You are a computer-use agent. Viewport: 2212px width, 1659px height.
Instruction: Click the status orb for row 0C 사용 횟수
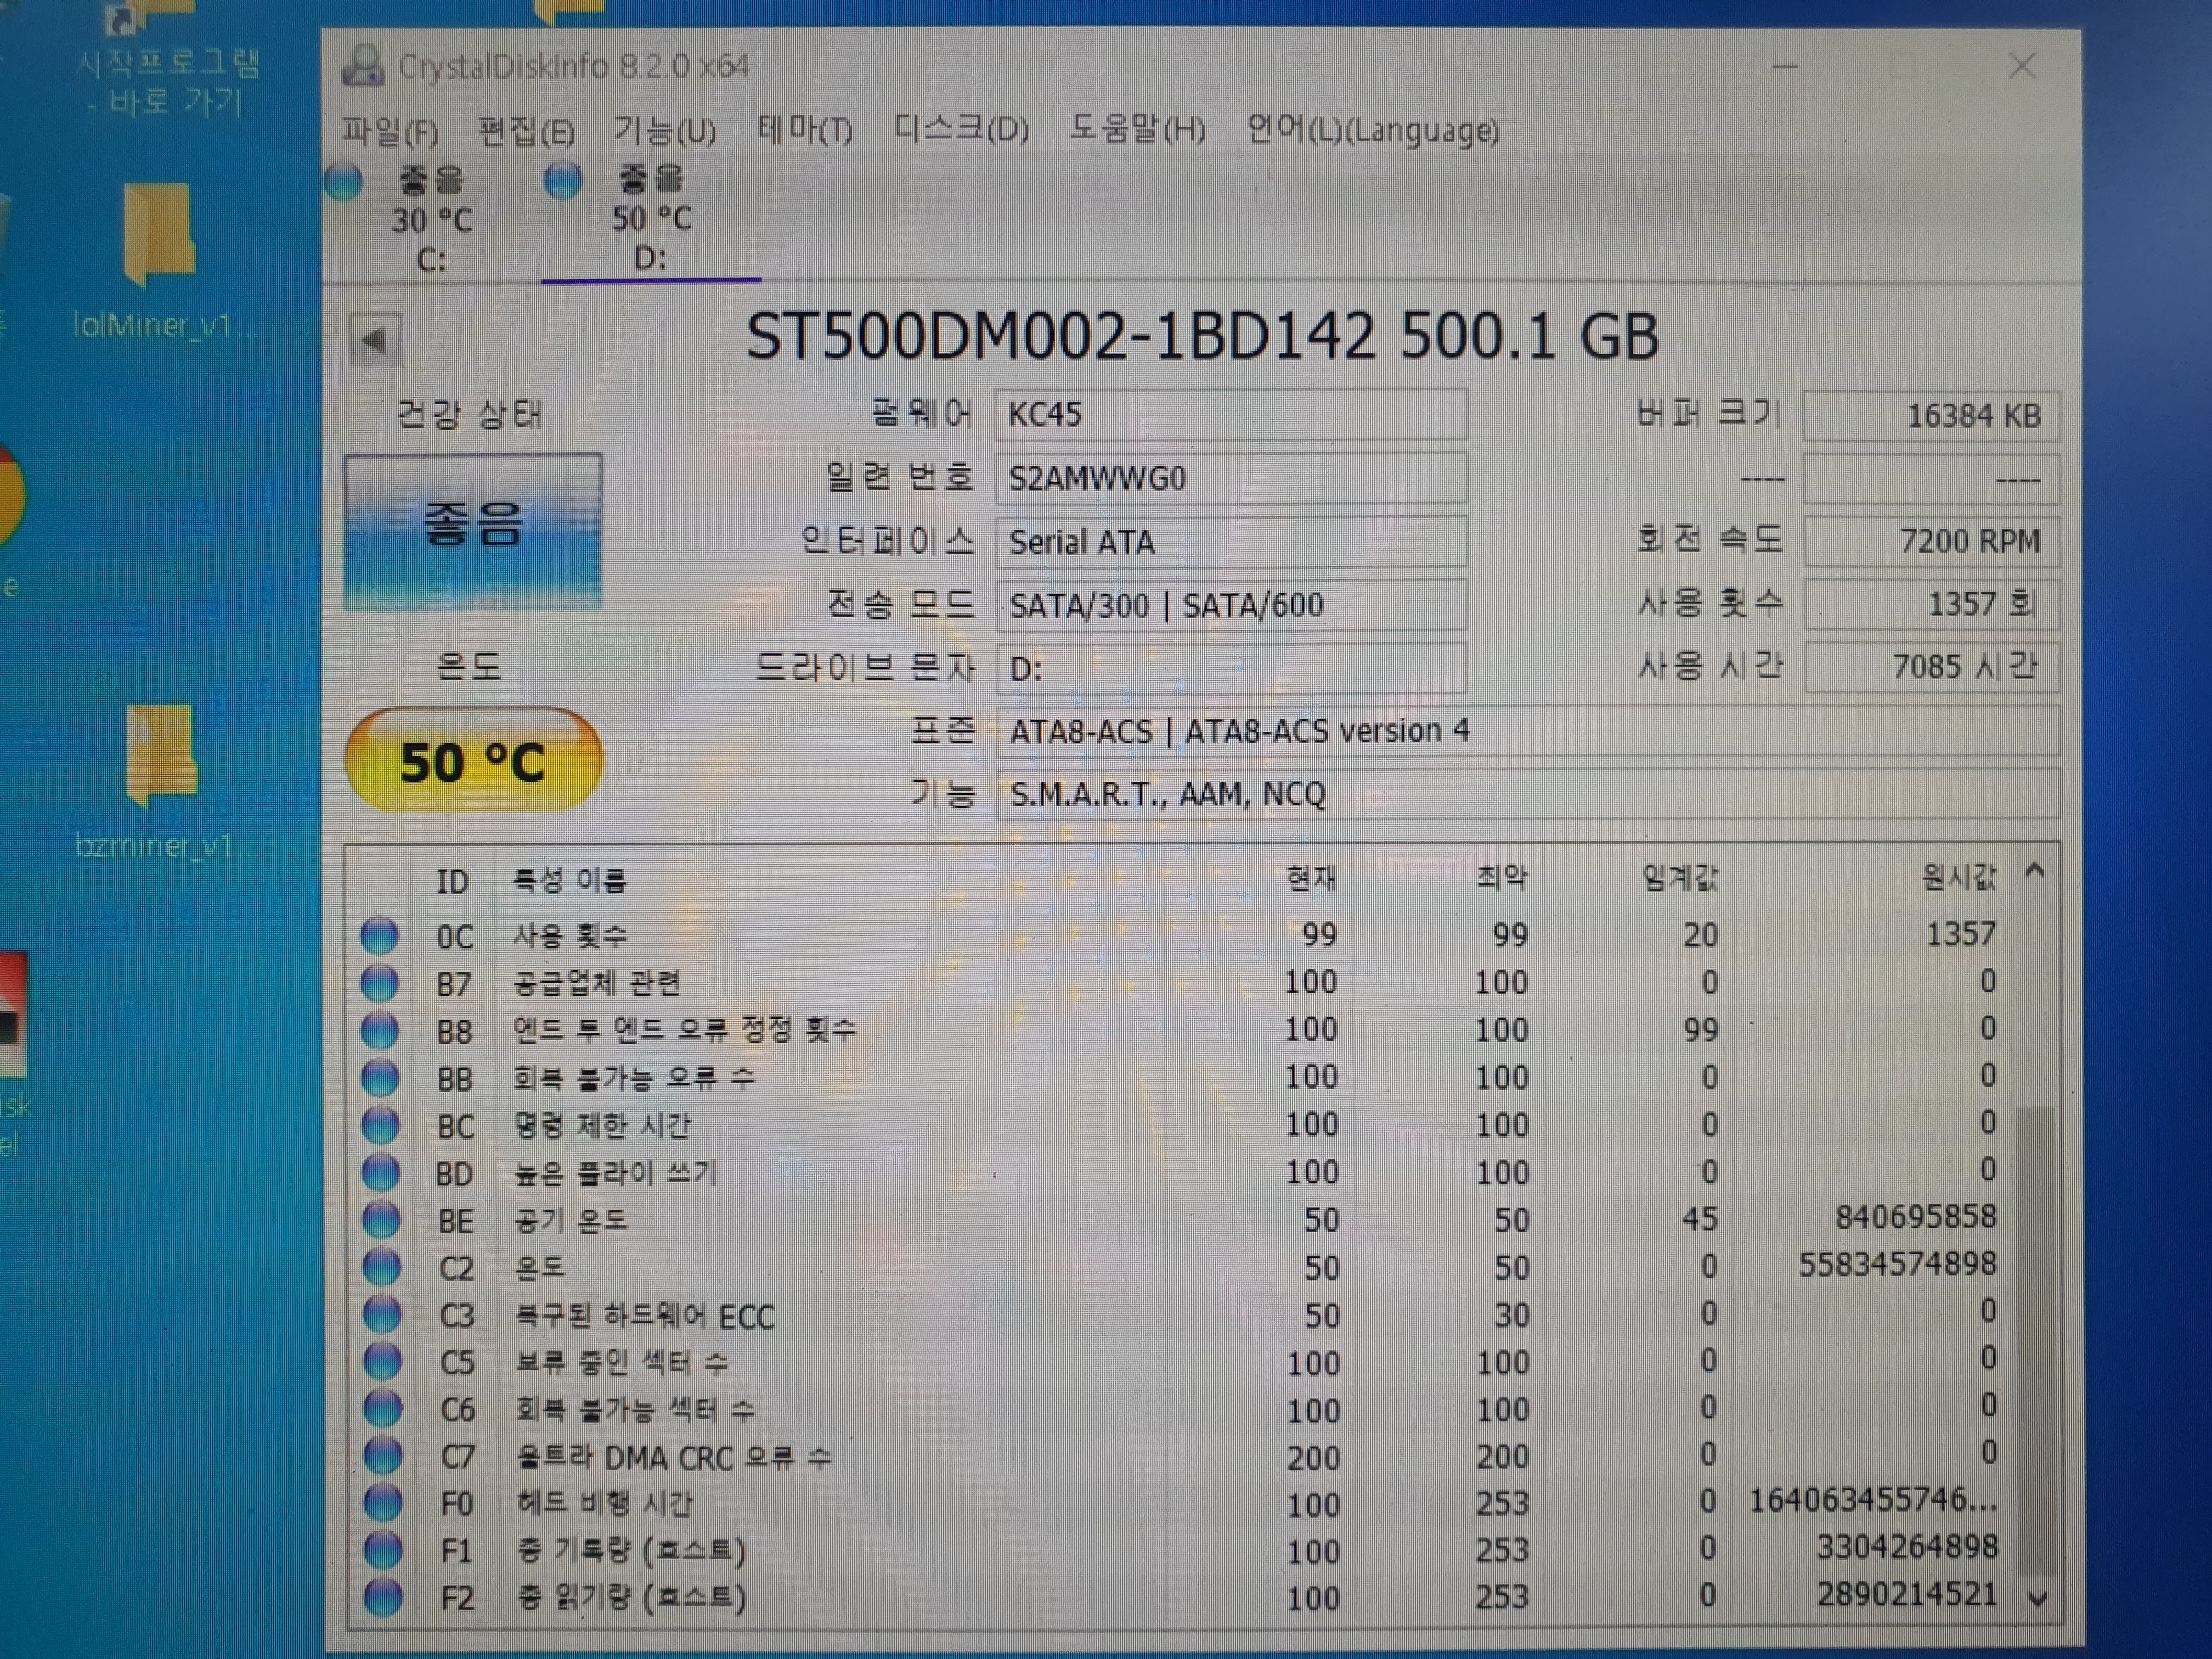(380, 936)
